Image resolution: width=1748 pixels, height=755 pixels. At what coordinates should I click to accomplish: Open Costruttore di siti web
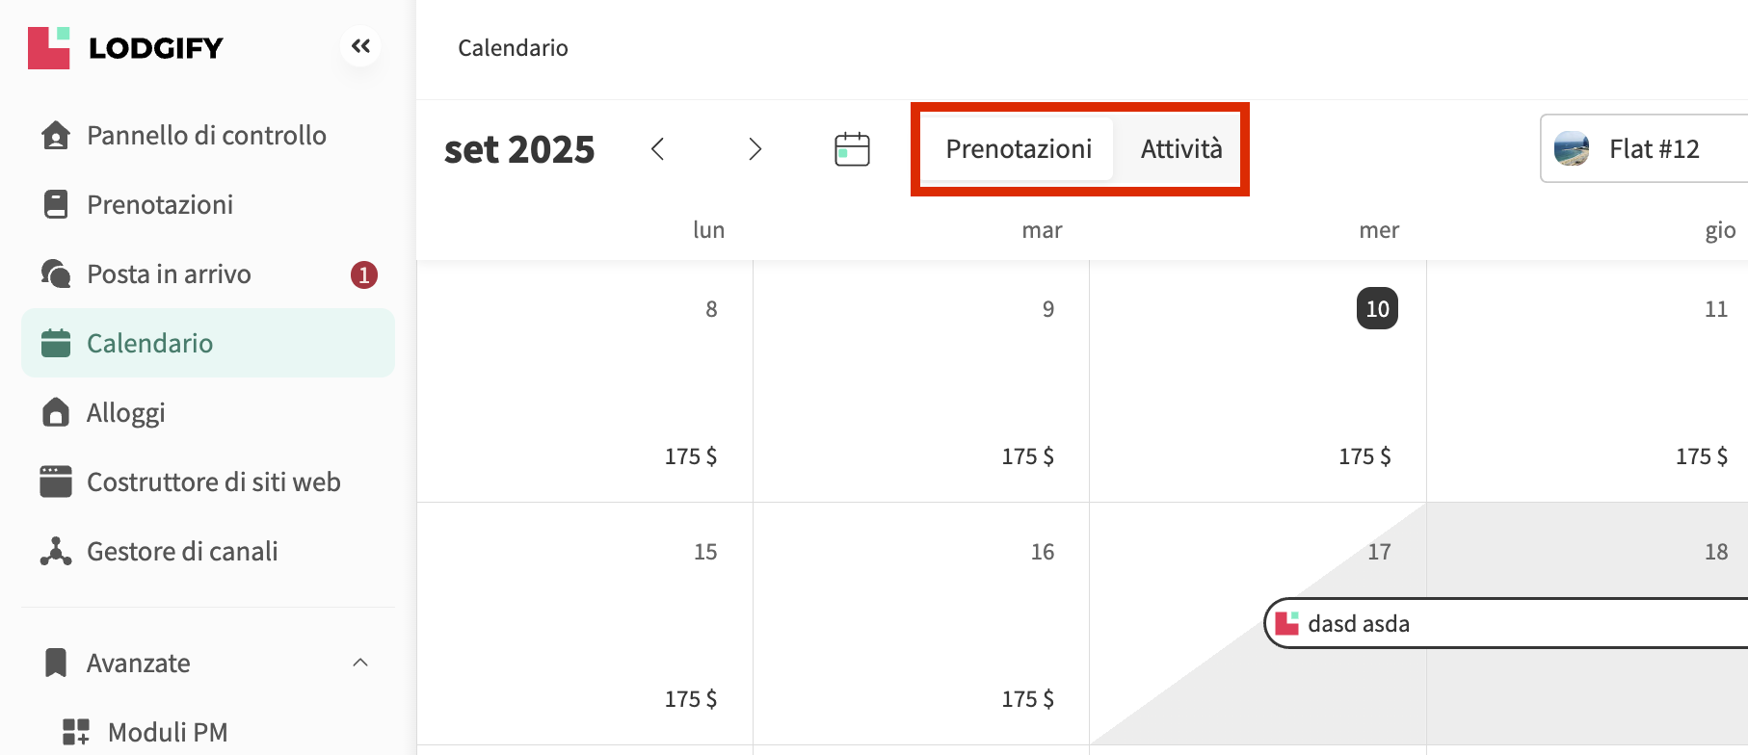pos(213,482)
